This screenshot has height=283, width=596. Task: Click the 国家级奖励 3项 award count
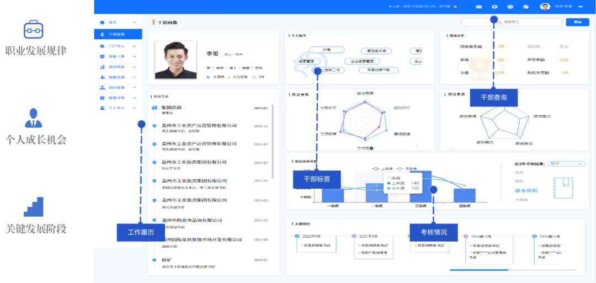point(501,47)
